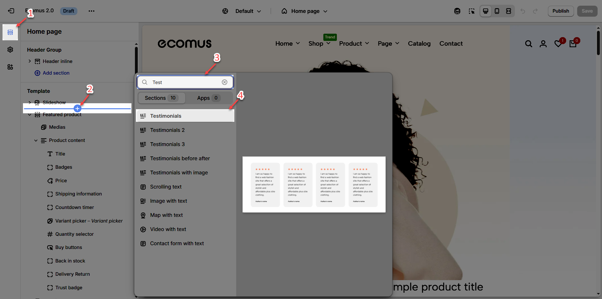This screenshot has width=602, height=299.
Task: Open Theme settings gear icon
Action: [x=10, y=50]
